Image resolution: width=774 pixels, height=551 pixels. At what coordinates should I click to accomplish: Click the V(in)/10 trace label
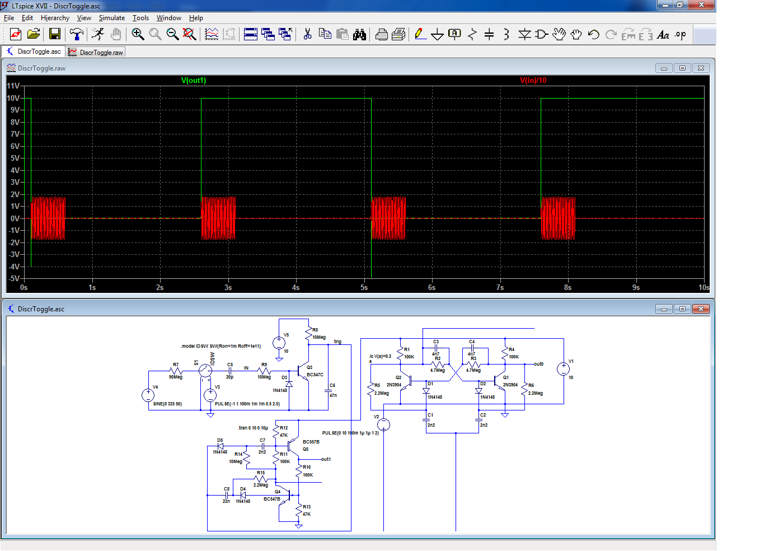(533, 80)
